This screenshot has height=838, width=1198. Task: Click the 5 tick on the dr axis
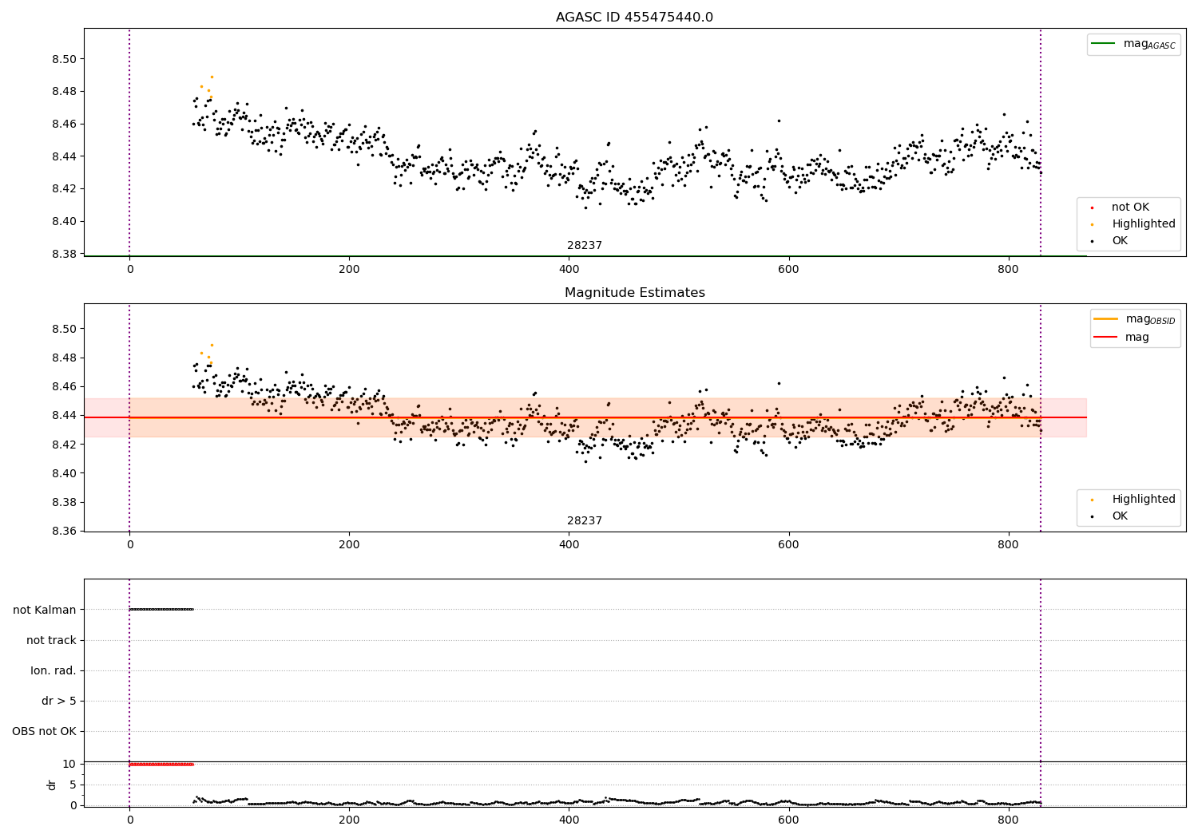[73, 785]
